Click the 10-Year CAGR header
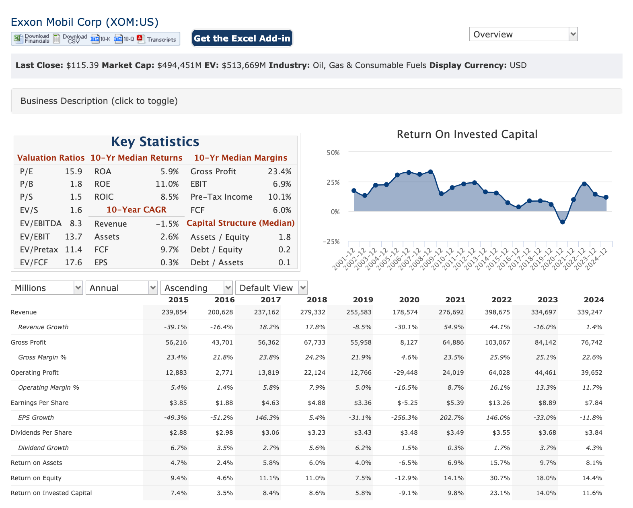 pyautogui.click(x=136, y=210)
